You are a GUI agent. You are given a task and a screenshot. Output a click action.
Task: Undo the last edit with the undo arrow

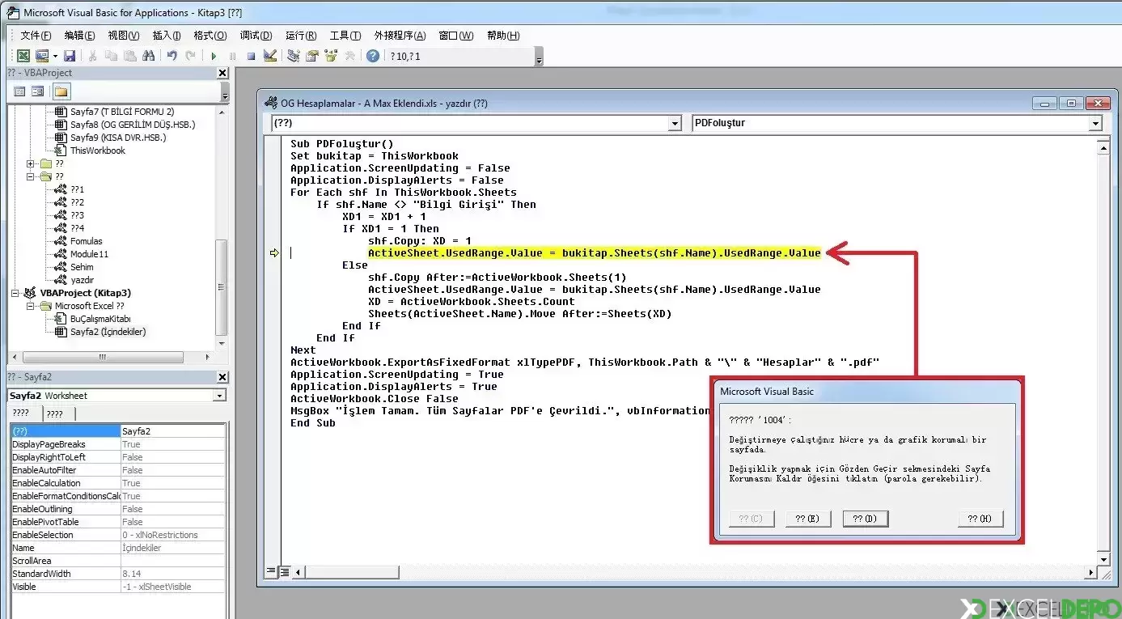[x=171, y=56]
